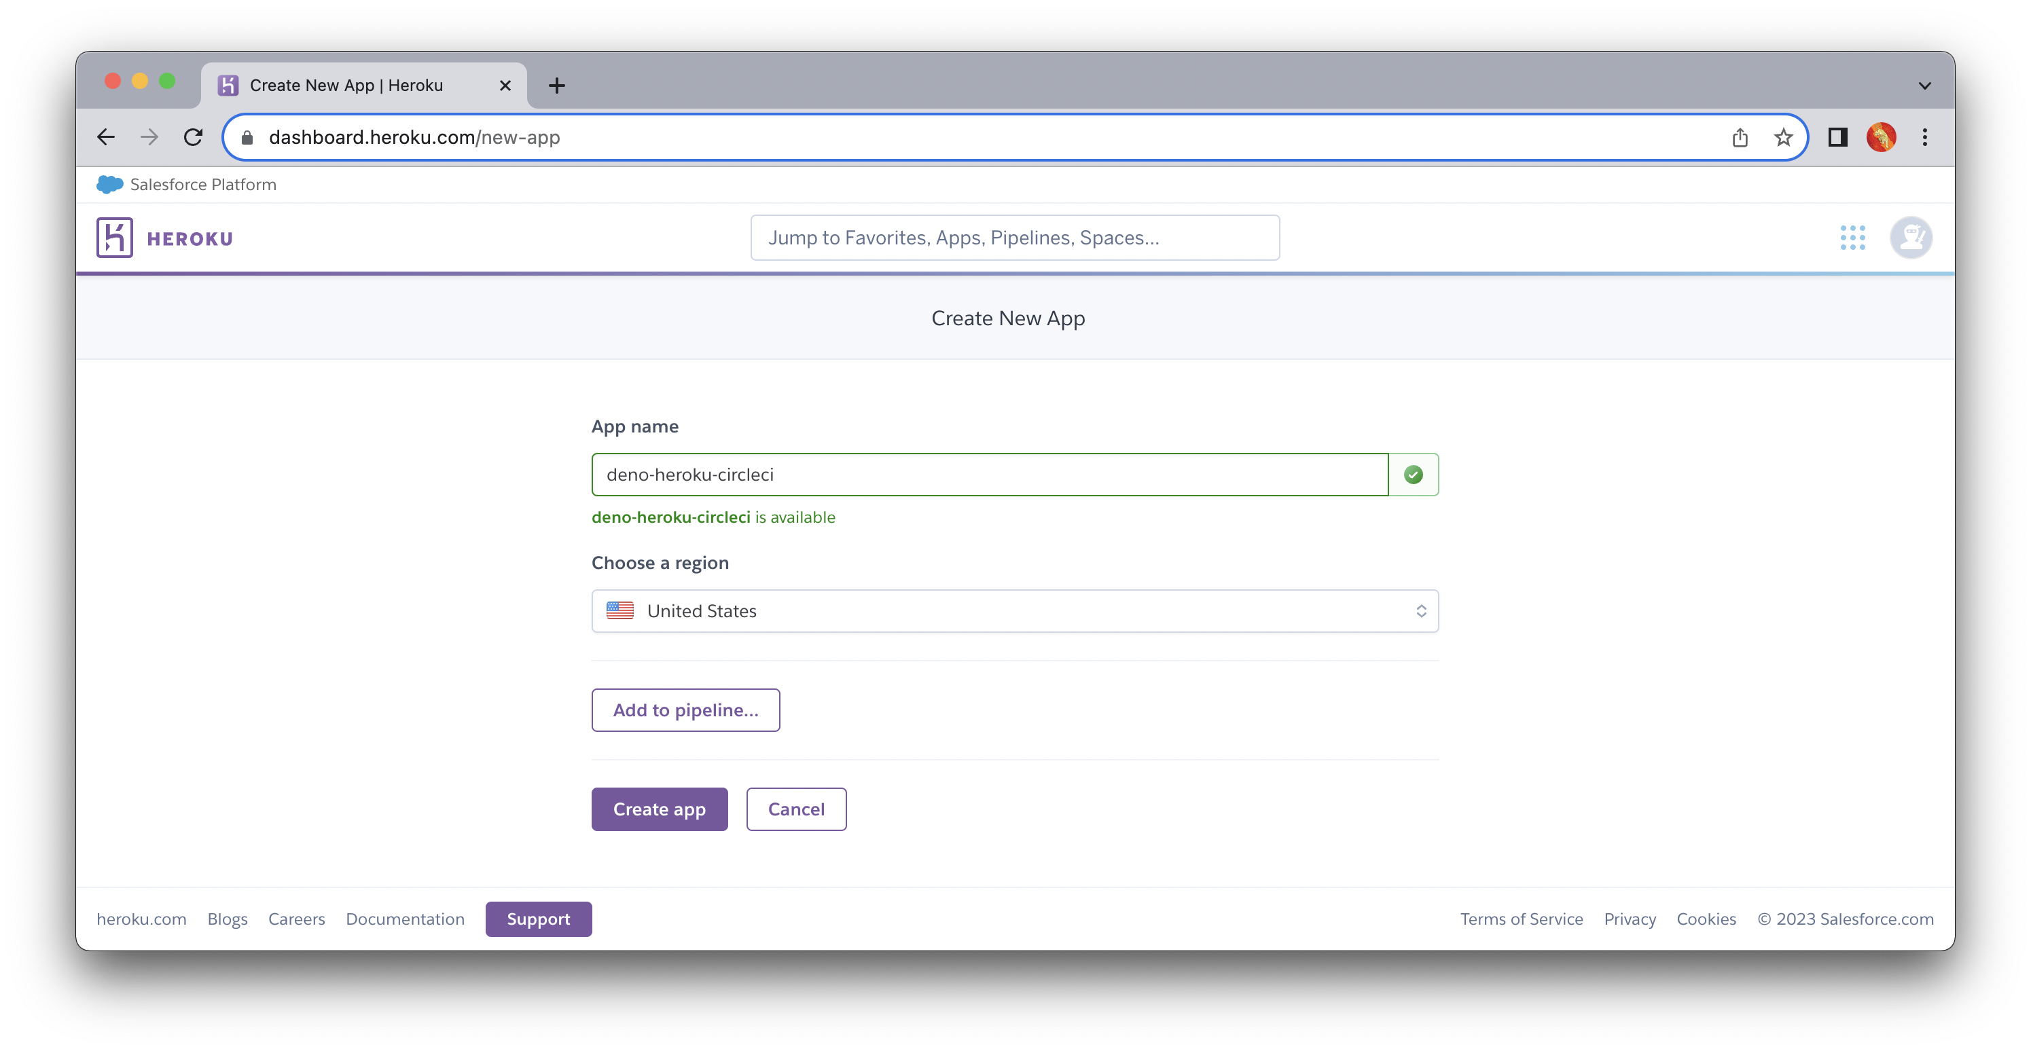
Task: Open the apps grid launcher icon
Action: [1852, 238]
